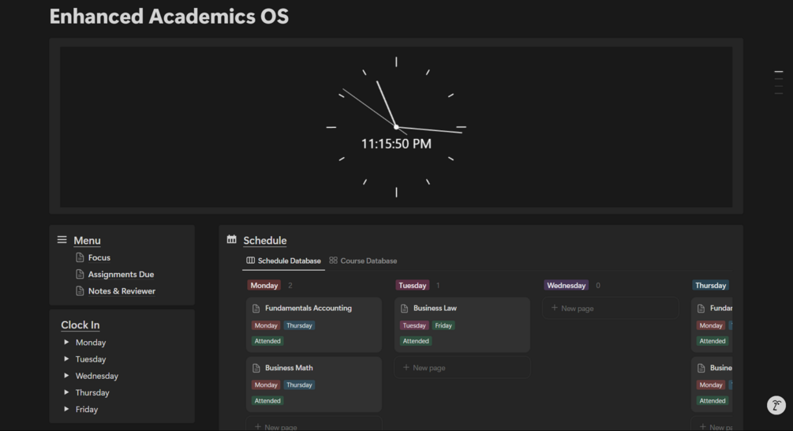Click the Wednesday column group header tag
This screenshot has height=431, width=793.
(566, 285)
